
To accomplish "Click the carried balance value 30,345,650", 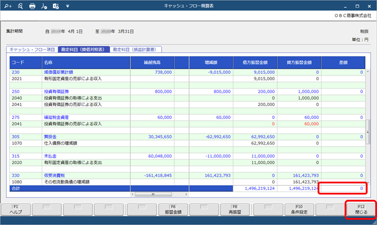I will [x=160, y=137].
